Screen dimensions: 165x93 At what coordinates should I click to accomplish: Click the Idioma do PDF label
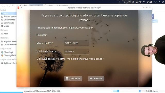coord(45,43)
